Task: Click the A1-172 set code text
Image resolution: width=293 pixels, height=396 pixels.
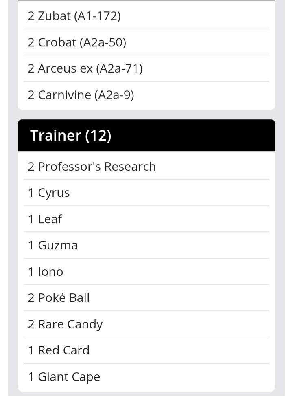Action: [x=98, y=16]
